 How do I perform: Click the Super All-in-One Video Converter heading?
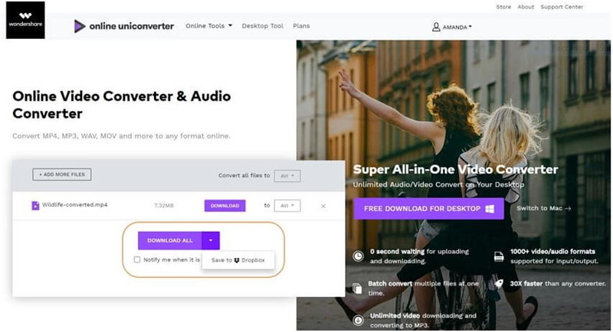point(455,169)
